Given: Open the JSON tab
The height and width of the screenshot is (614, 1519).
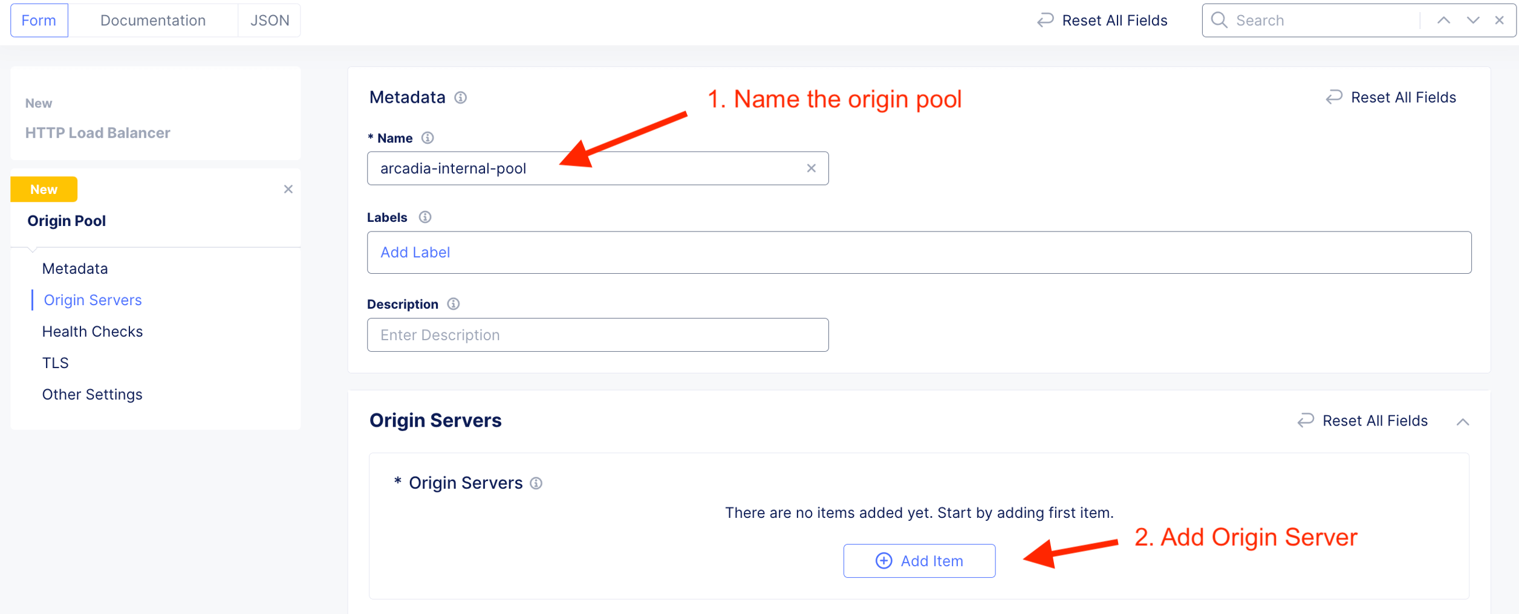Looking at the screenshot, I should tap(270, 20).
